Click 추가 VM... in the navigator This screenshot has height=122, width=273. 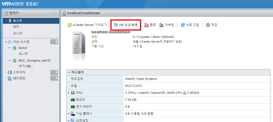[x=26, y=66]
